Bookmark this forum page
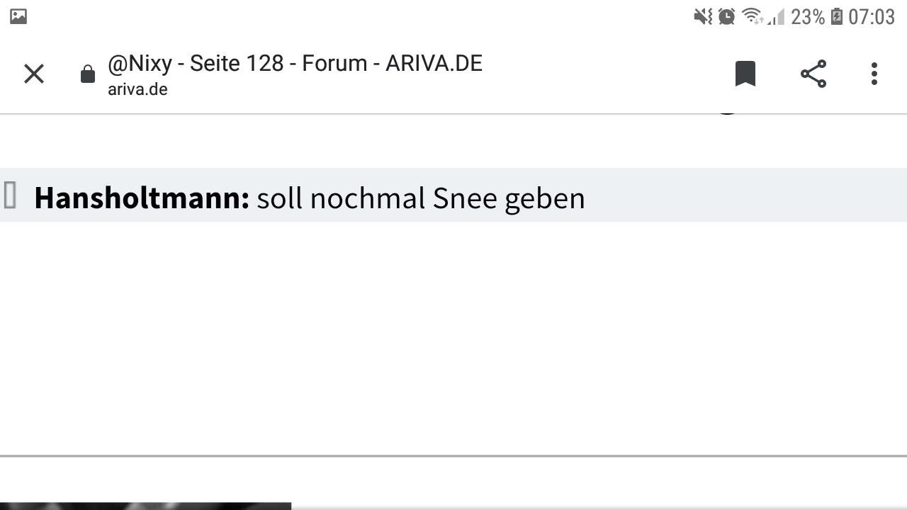 tap(745, 74)
